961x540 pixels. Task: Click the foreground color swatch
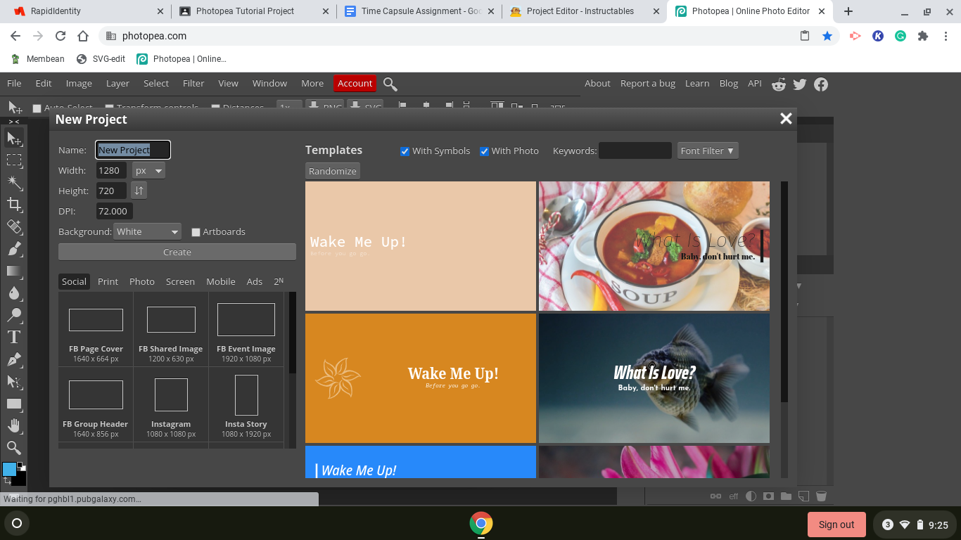pyautogui.click(x=9, y=468)
